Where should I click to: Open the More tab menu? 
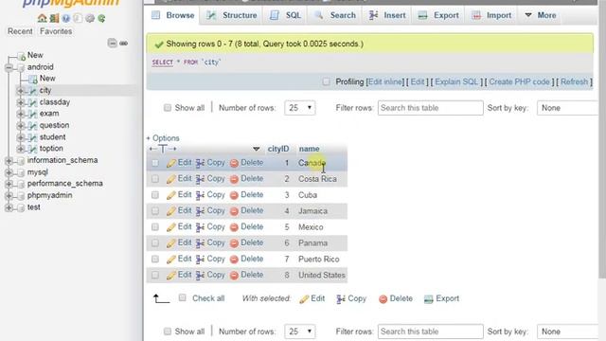click(541, 15)
